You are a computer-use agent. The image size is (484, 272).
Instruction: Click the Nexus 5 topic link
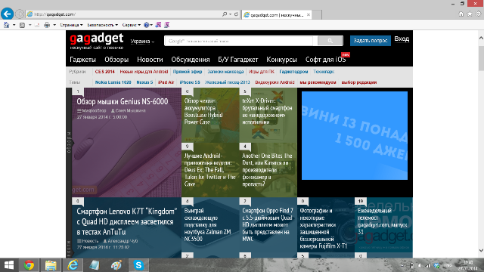point(144,82)
